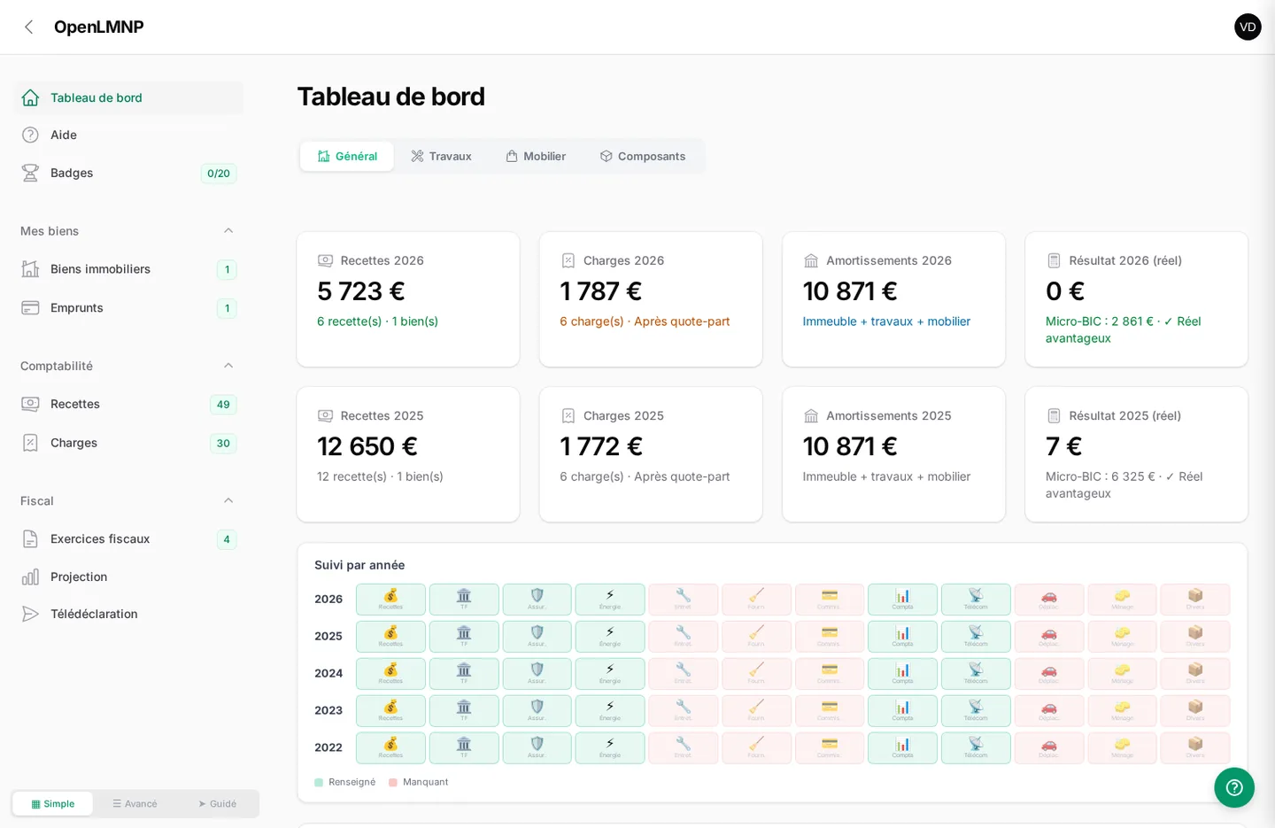Click the Recettes money-bag cell for 2022
The height and width of the screenshot is (828, 1275).
point(390,748)
